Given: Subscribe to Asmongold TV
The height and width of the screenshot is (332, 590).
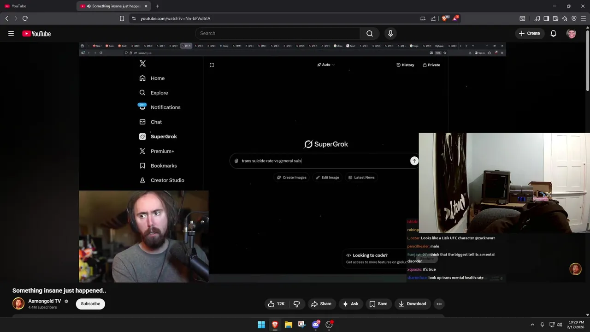Looking at the screenshot, I should point(90,304).
